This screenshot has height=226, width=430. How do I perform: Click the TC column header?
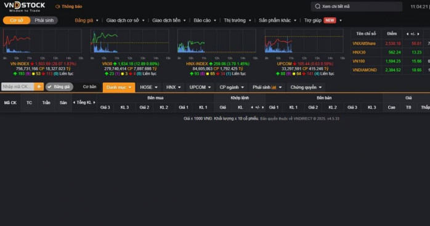click(x=29, y=103)
